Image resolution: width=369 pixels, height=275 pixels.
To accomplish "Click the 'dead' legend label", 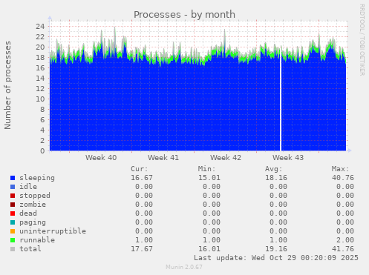I will [28, 213].
